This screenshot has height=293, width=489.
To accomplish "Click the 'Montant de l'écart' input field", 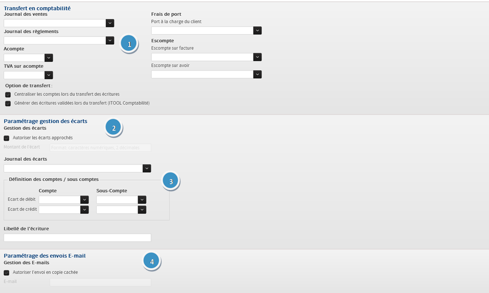I will tap(100, 148).
